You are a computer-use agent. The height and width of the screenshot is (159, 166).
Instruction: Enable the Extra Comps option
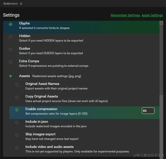[x=11, y=62]
